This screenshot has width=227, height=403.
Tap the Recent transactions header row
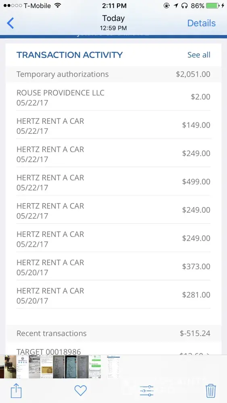point(113,333)
